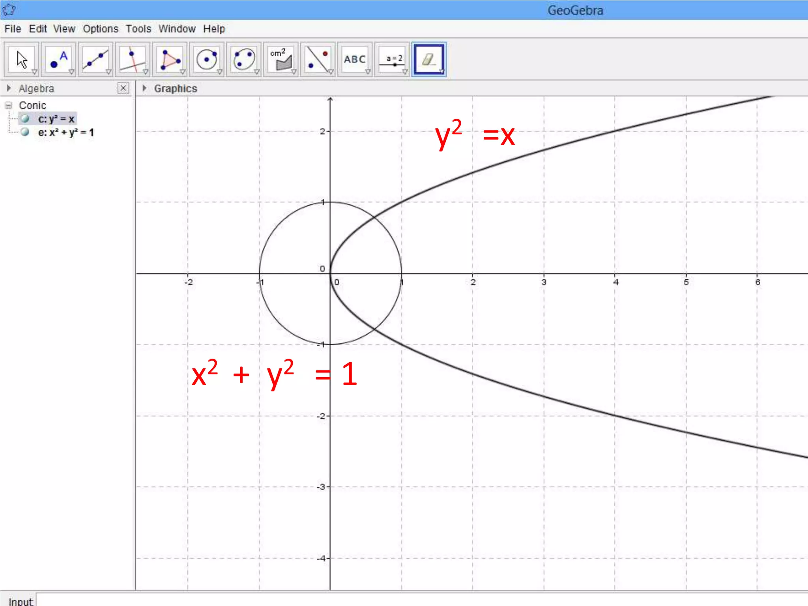The height and width of the screenshot is (606, 808).
Task: Select the Area measurement tool
Action: tap(281, 59)
